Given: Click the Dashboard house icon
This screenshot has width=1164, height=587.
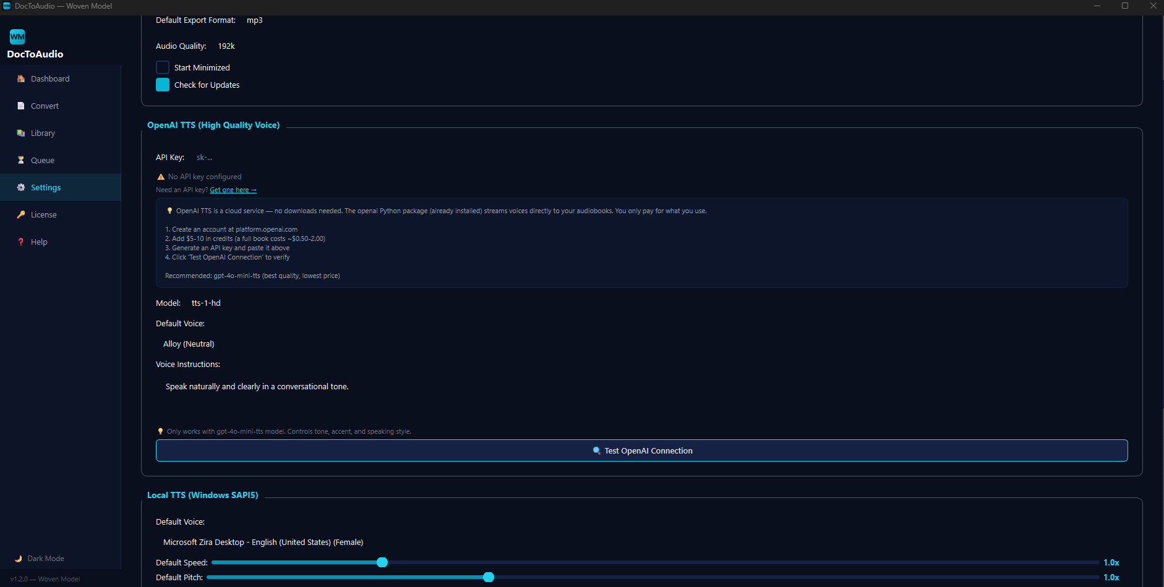Looking at the screenshot, I should tap(21, 78).
